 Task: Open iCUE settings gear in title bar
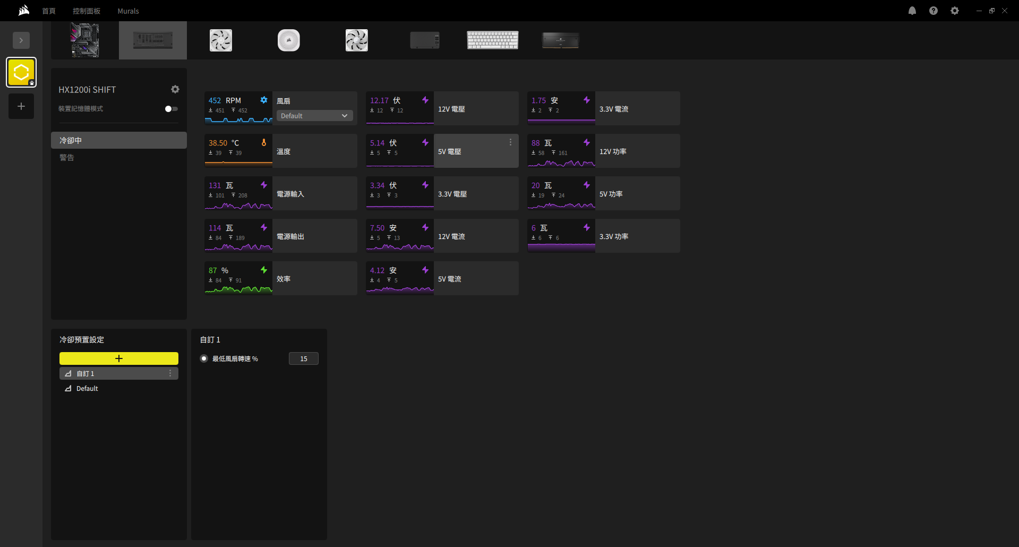pyautogui.click(x=954, y=11)
